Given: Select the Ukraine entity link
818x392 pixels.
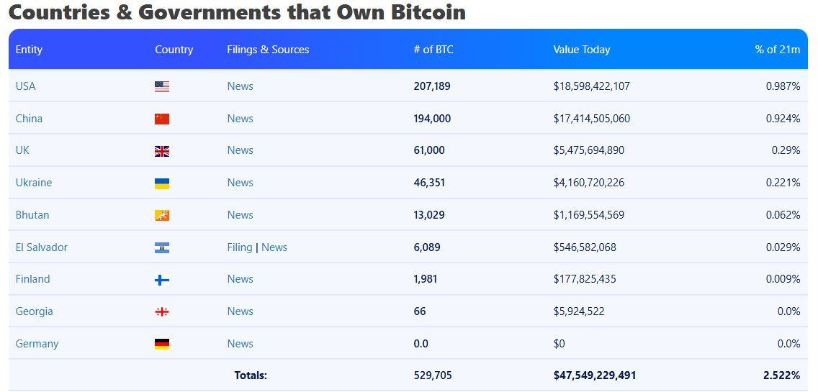Looking at the screenshot, I should pos(34,183).
